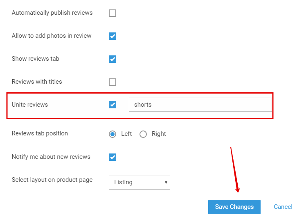This screenshot has height=222, width=306.
Task: Click the Save Changes button
Action: coord(234,207)
